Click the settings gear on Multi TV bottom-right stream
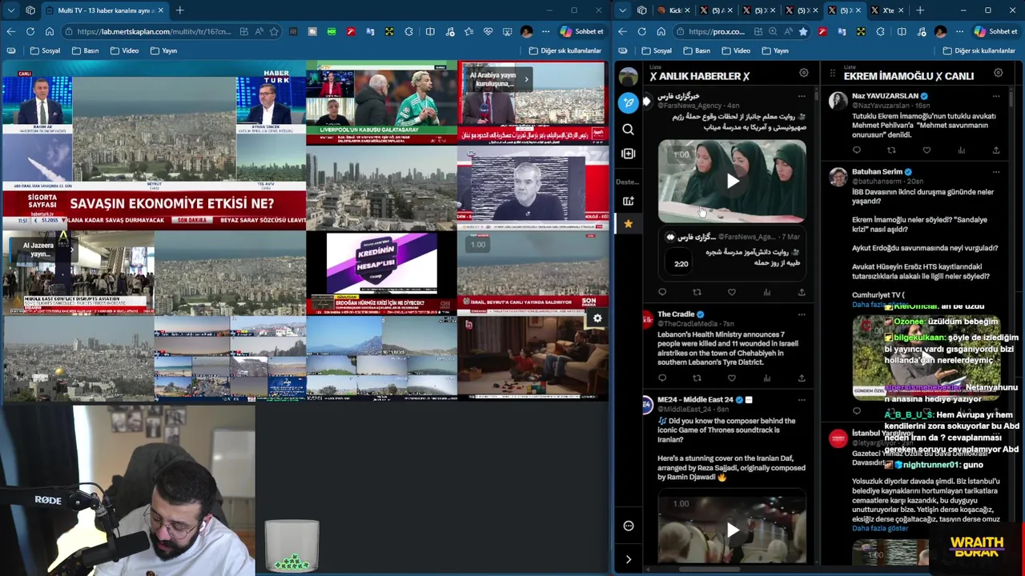The image size is (1025, 576). pos(597,318)
